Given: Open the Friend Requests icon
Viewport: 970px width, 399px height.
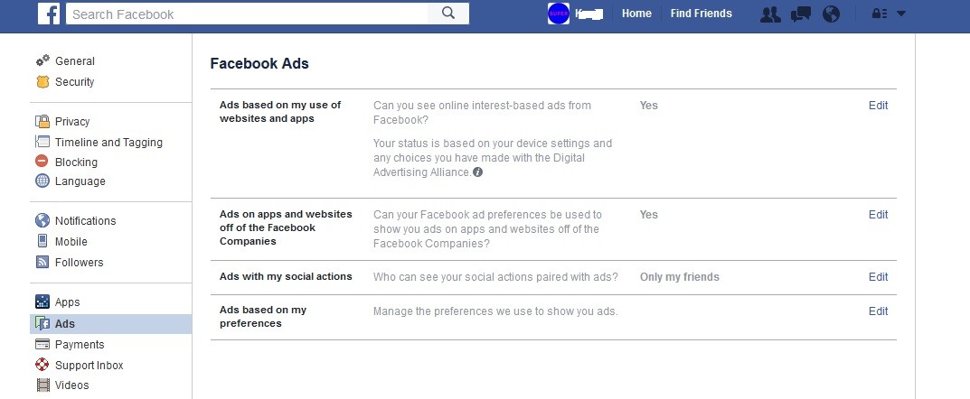Looking at the screenshot, I should [x=770, y=14].
